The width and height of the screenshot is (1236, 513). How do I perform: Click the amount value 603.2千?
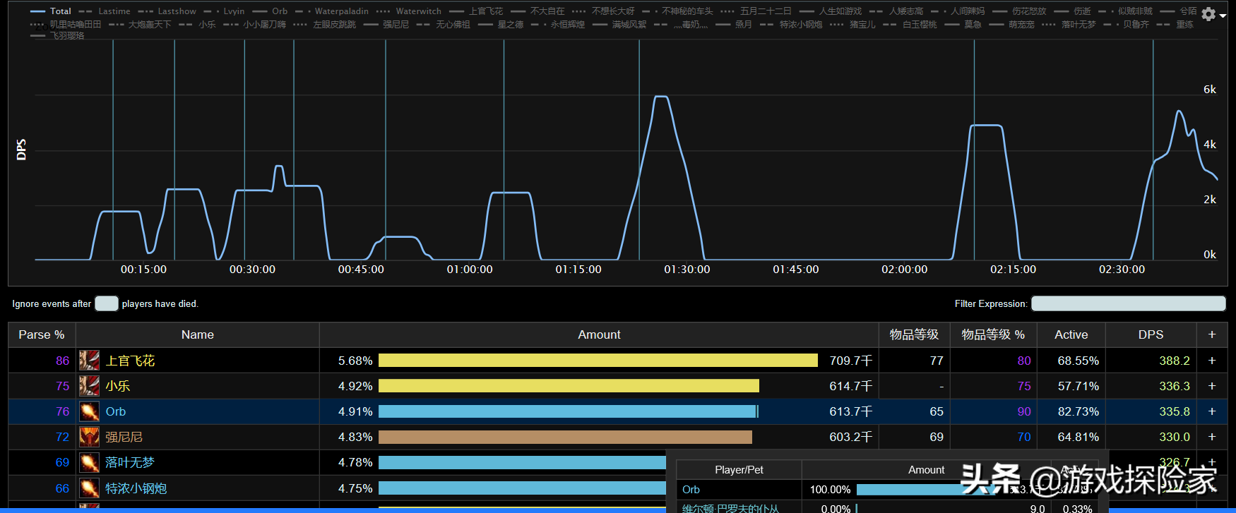click(850, 437)
